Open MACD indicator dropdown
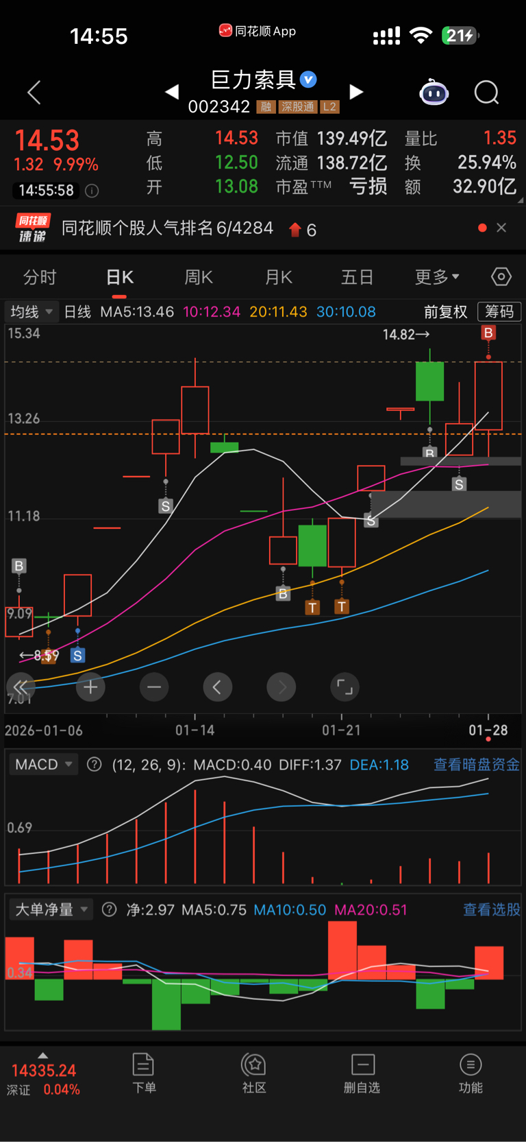The width and height of the screenshot is (526, 1142). (x=43, y=764)
